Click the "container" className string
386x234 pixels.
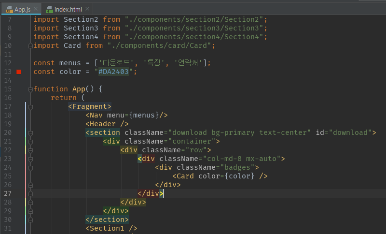pyautogui.click(x=192, y=141)
